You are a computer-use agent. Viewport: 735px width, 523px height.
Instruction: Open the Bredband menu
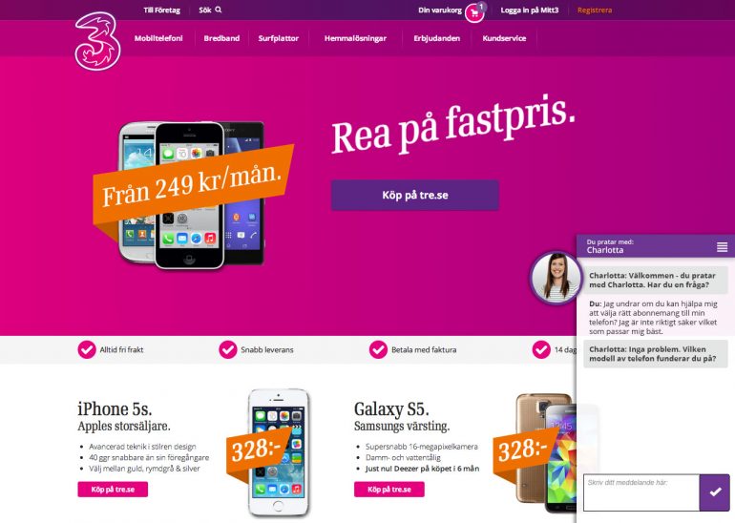[x=221, y=38]
